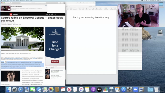The width and height of the screenshot is (165, 93).
Task: Click Table button in Pages toolbar
Action: point(83,9)
